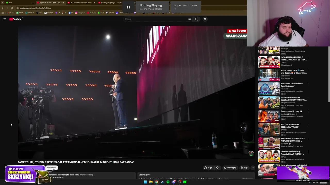Open more actions menu below video
The height and width of the screenshot is (185, 330).
(x=253, y=168)
